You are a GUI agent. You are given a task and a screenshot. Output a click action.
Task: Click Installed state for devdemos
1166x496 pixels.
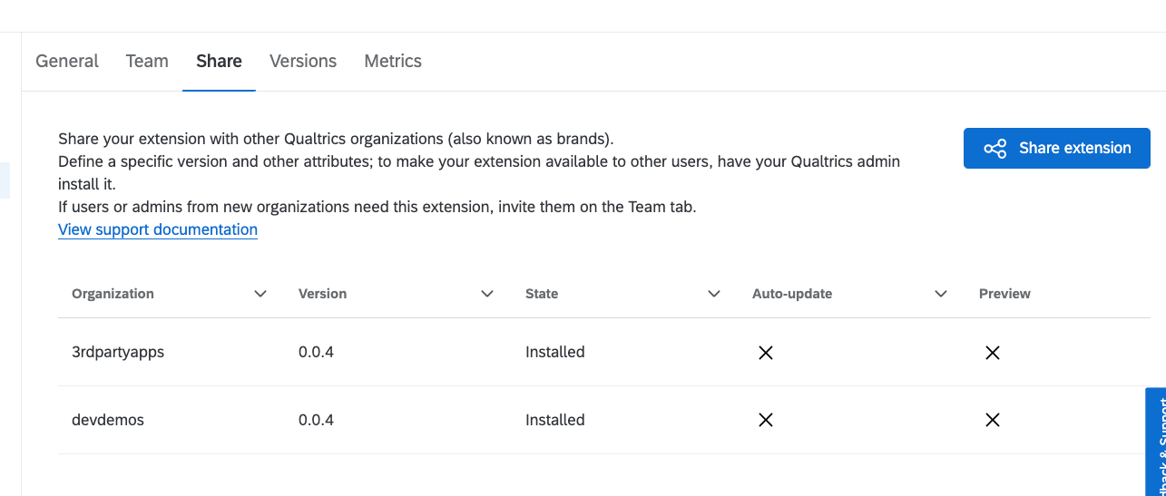point(555,420)
